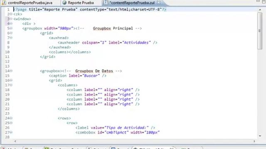266x149 pixels.
Task: Click line number 23 in the gutter
Action: pos(7,113)
